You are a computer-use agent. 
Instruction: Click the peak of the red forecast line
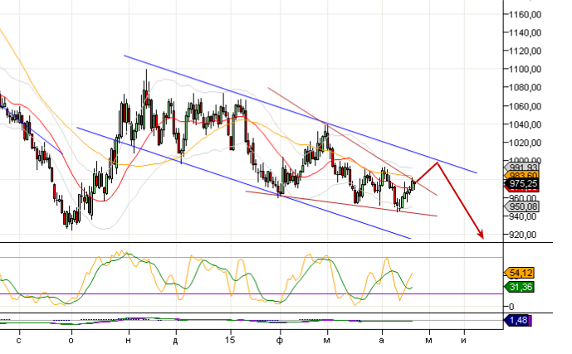click(x=438, y=162)
